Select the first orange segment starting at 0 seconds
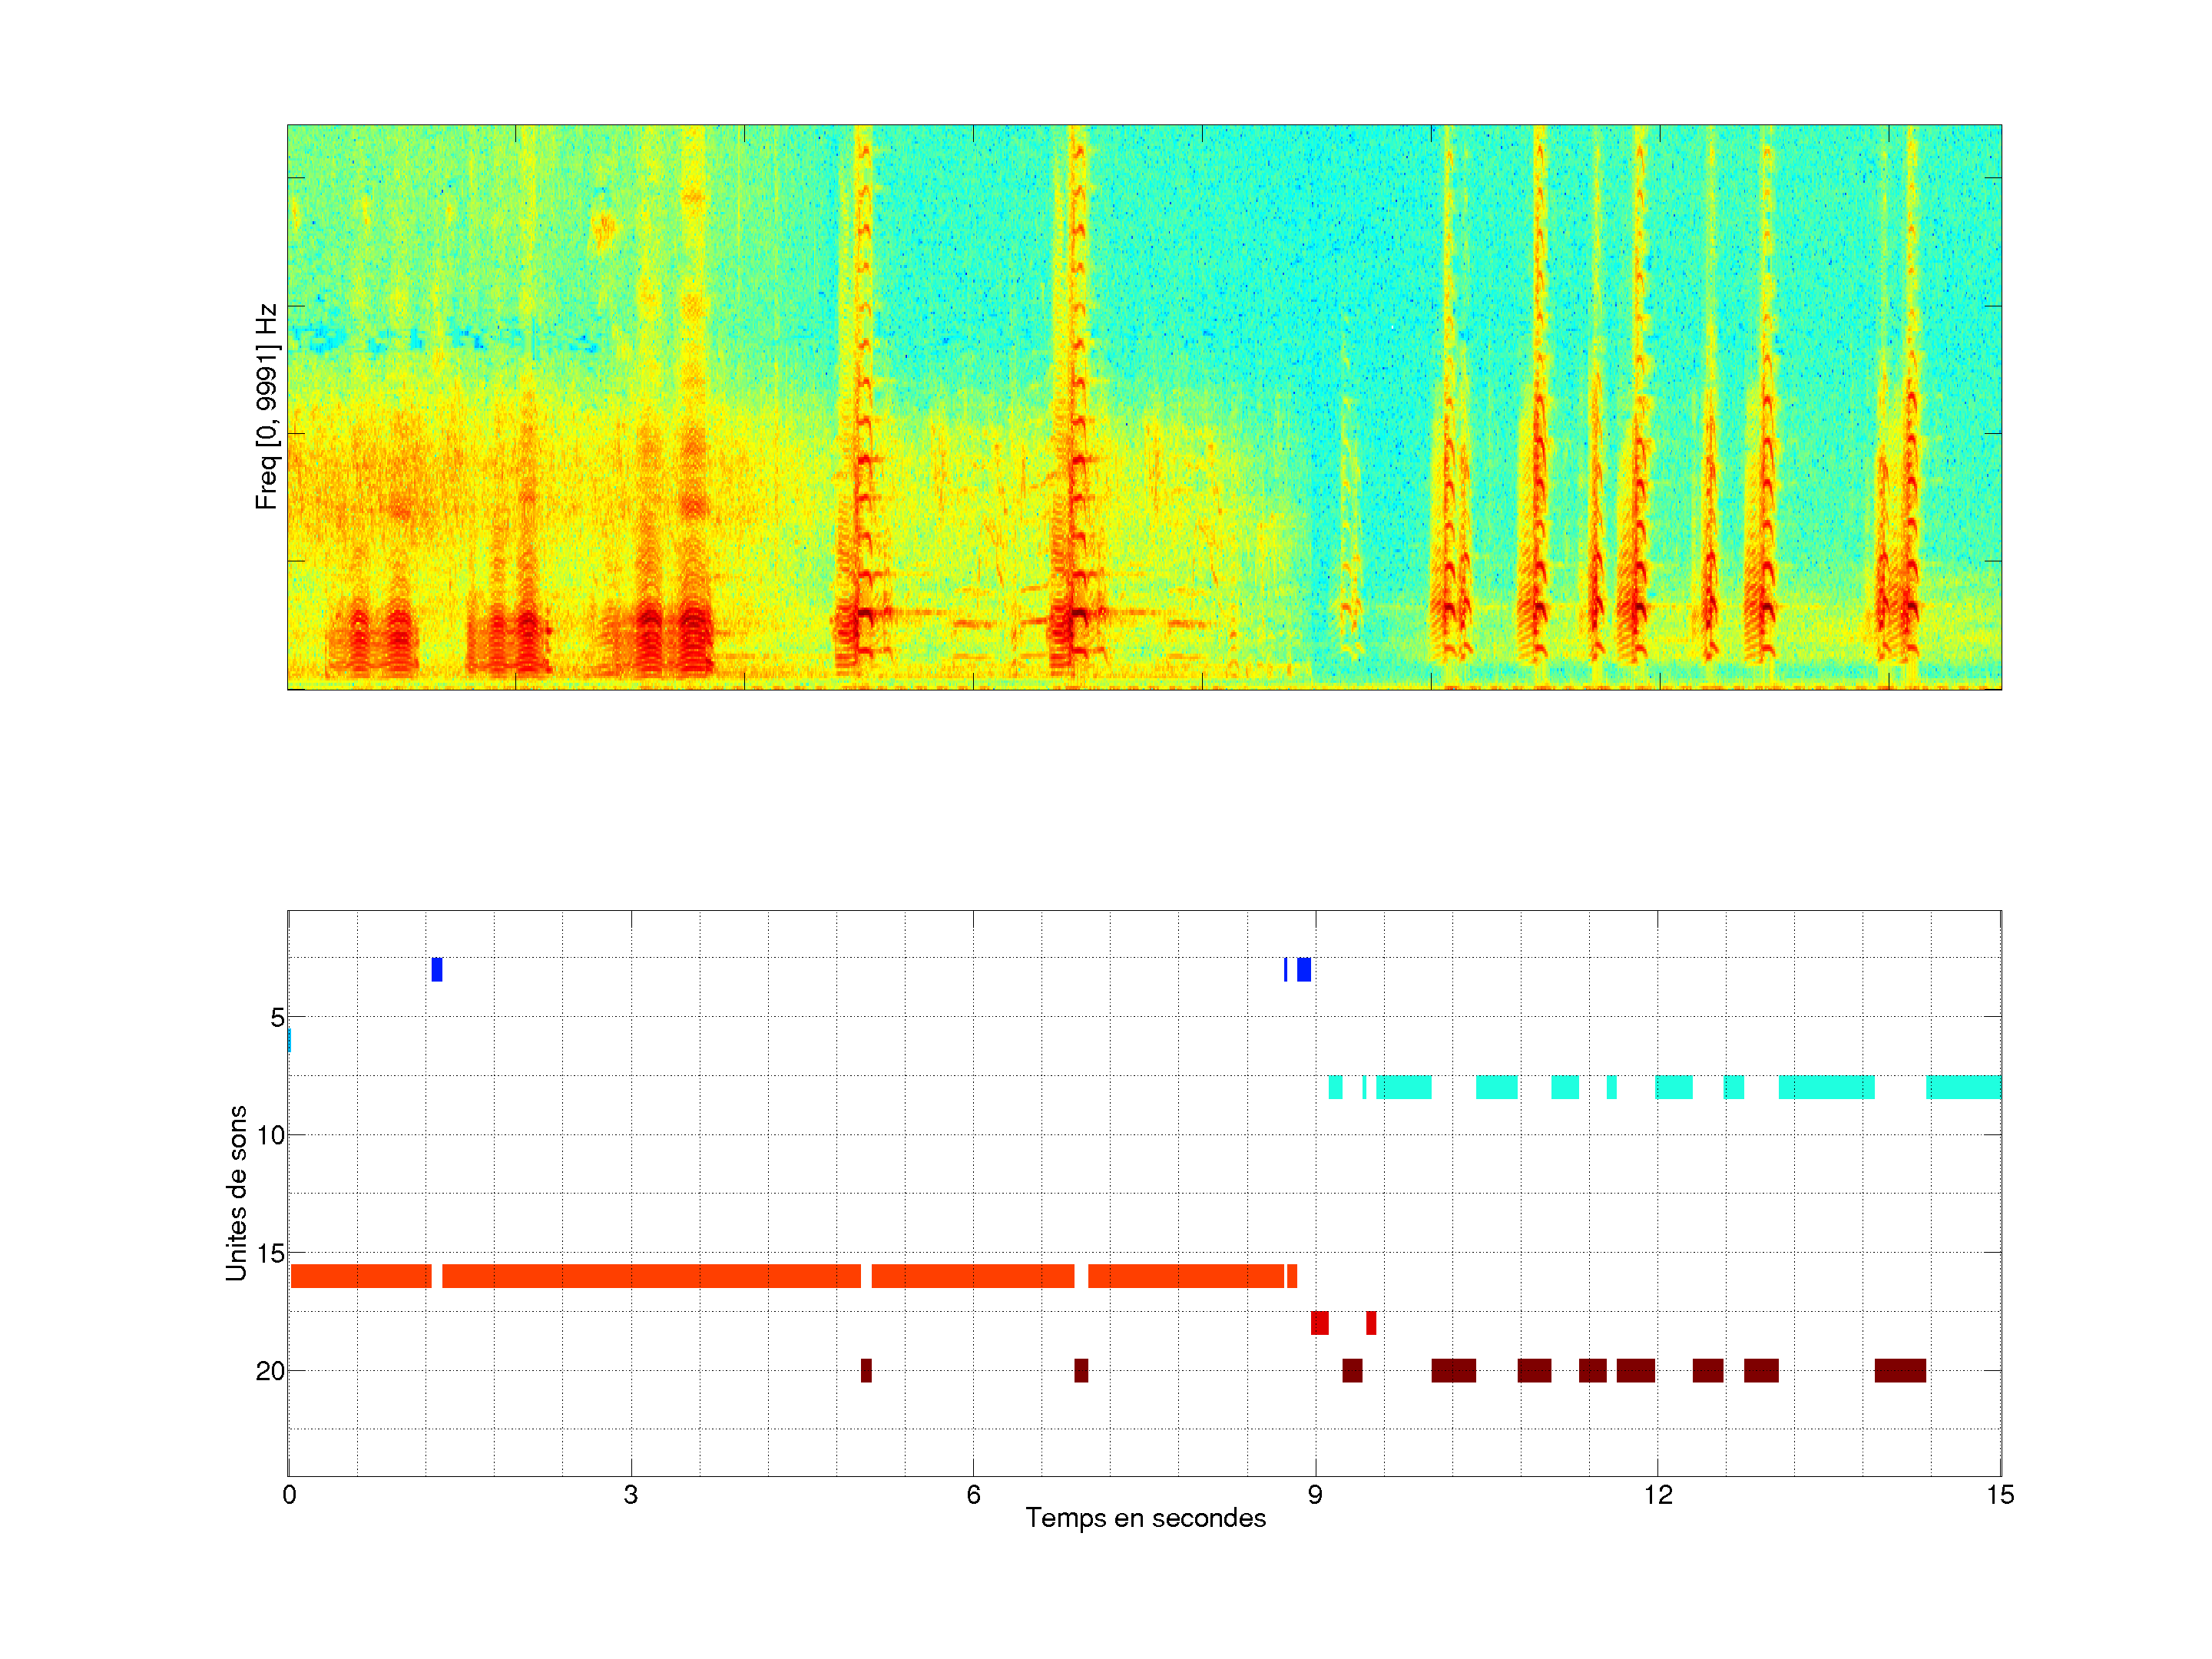 click(x=361, y=1276)
